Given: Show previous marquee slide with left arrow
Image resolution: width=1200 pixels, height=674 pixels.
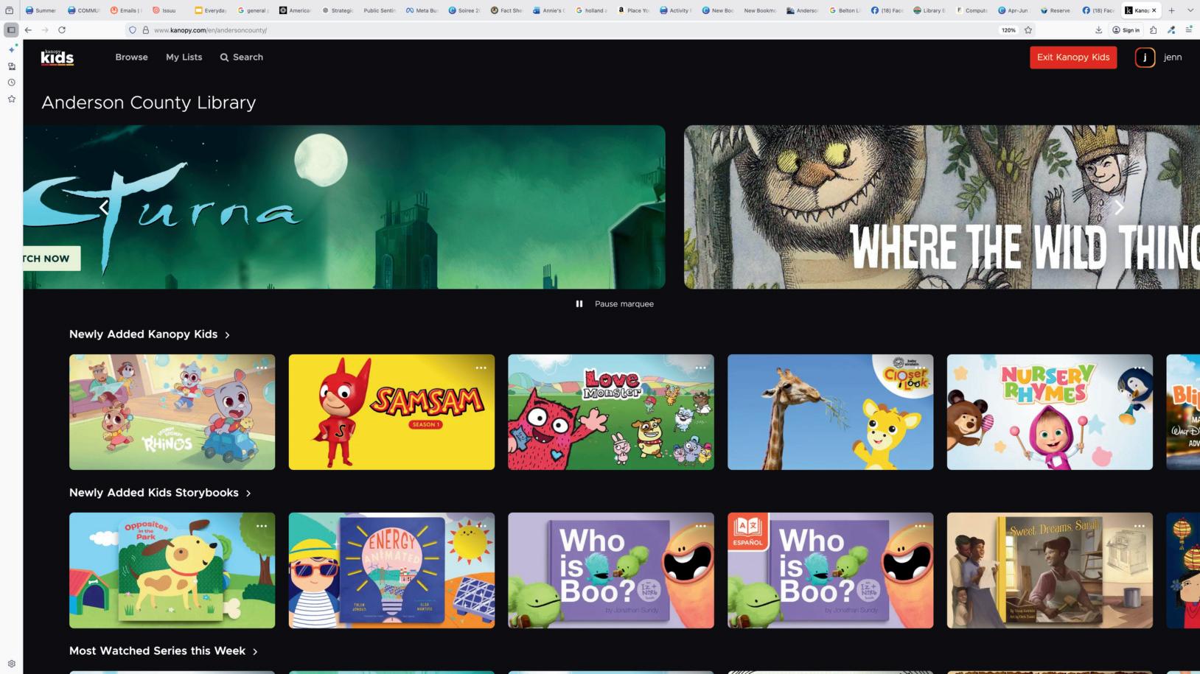Looking at the screenshot, I should (104, 208).
